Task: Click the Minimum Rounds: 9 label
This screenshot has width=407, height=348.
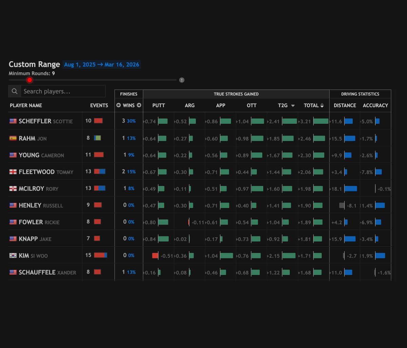Action: click(32, 73)
